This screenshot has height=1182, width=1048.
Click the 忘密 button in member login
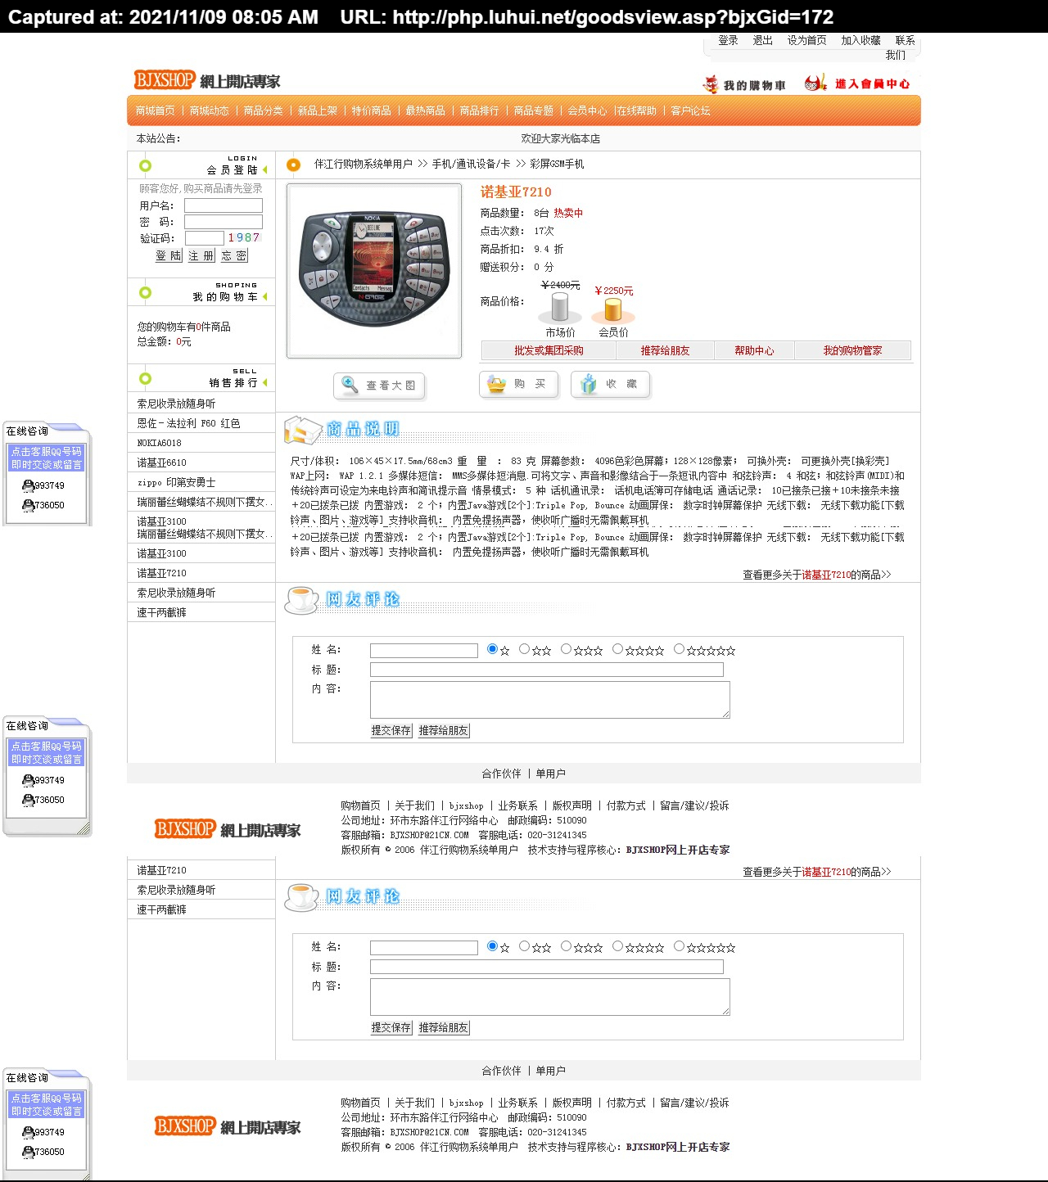(234, 256)
